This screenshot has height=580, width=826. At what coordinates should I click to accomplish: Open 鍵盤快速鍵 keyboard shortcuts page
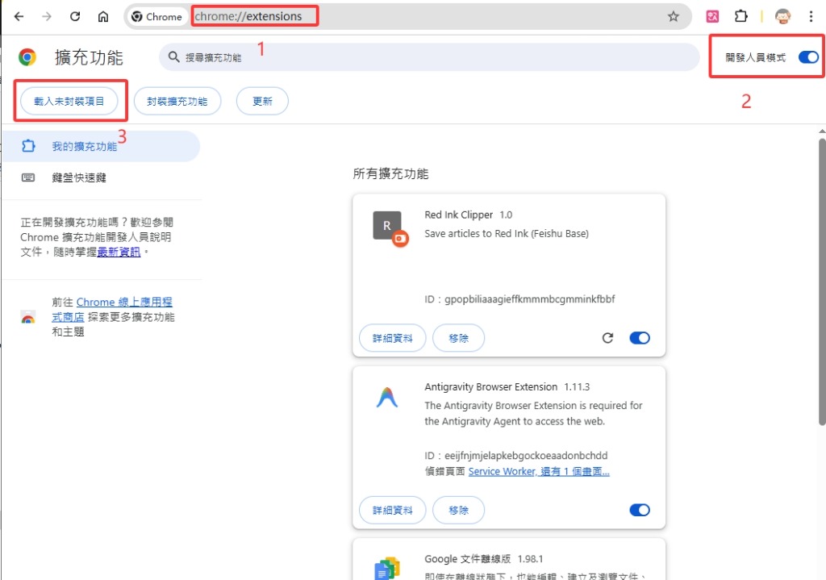pos(79,177)
